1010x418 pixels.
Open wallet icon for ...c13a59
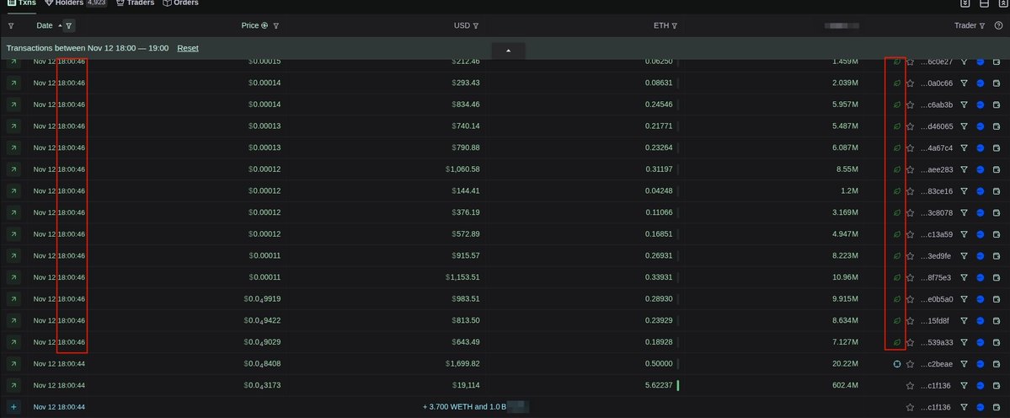click(x=997, y=234)
